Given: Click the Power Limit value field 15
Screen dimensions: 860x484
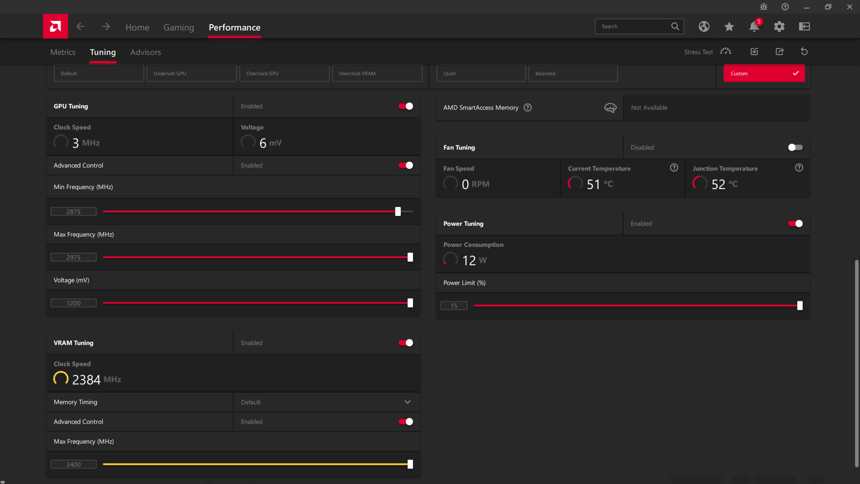Looking at the screenshot, I should 454,306.
